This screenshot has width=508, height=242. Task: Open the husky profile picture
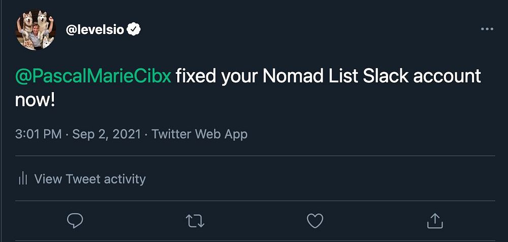[36, 30]
